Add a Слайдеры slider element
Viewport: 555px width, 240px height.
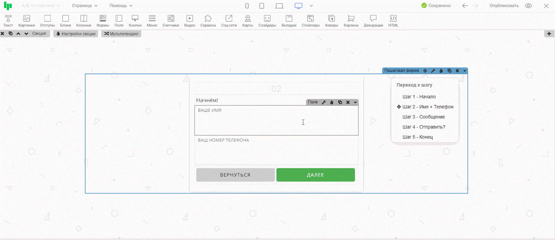(x=267, y=20)
